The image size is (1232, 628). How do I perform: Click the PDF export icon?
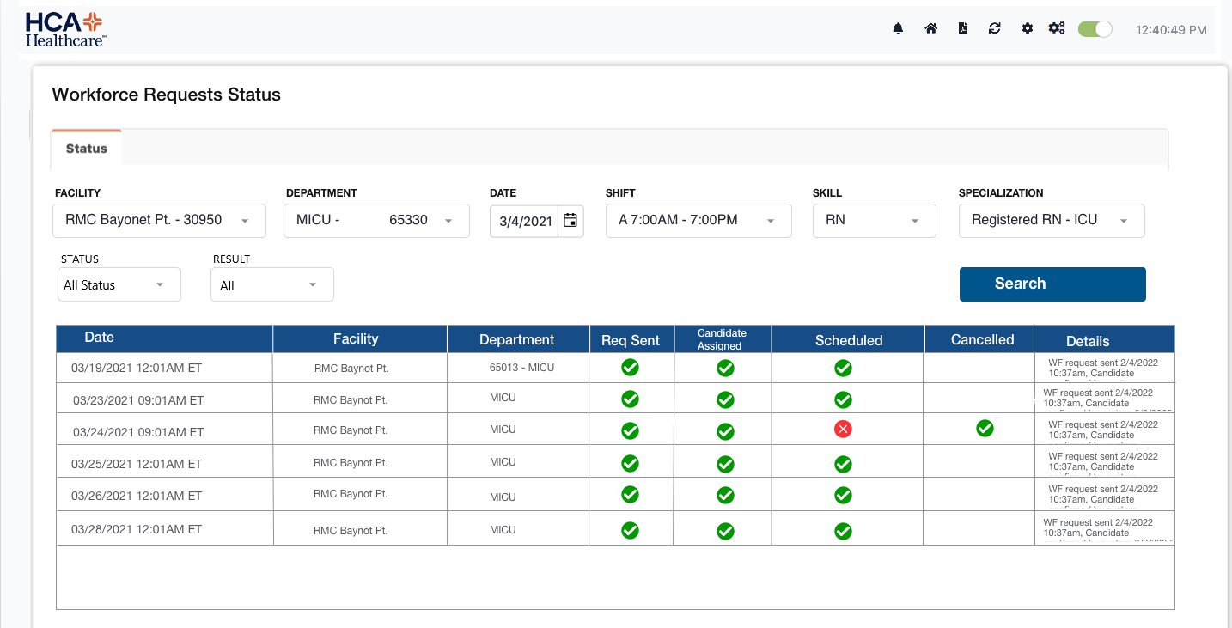tap(963, 28)
